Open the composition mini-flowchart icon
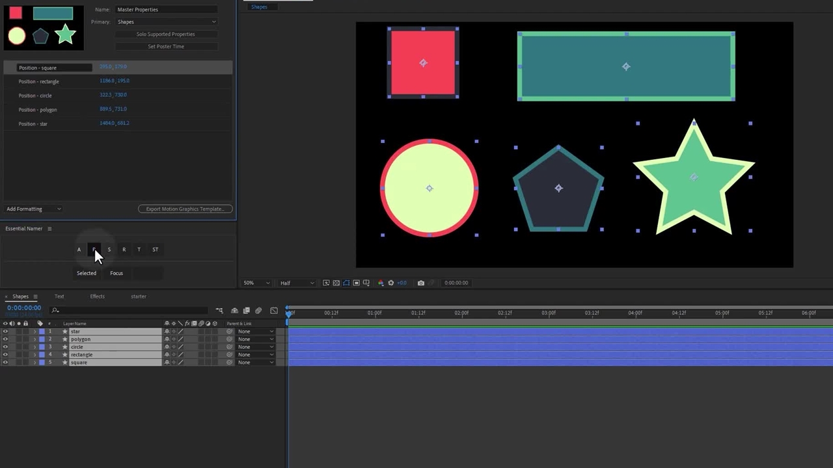 coord(219,311)
